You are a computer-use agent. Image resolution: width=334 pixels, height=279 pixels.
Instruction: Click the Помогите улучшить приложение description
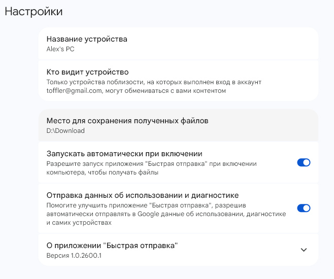coord(146,205)
